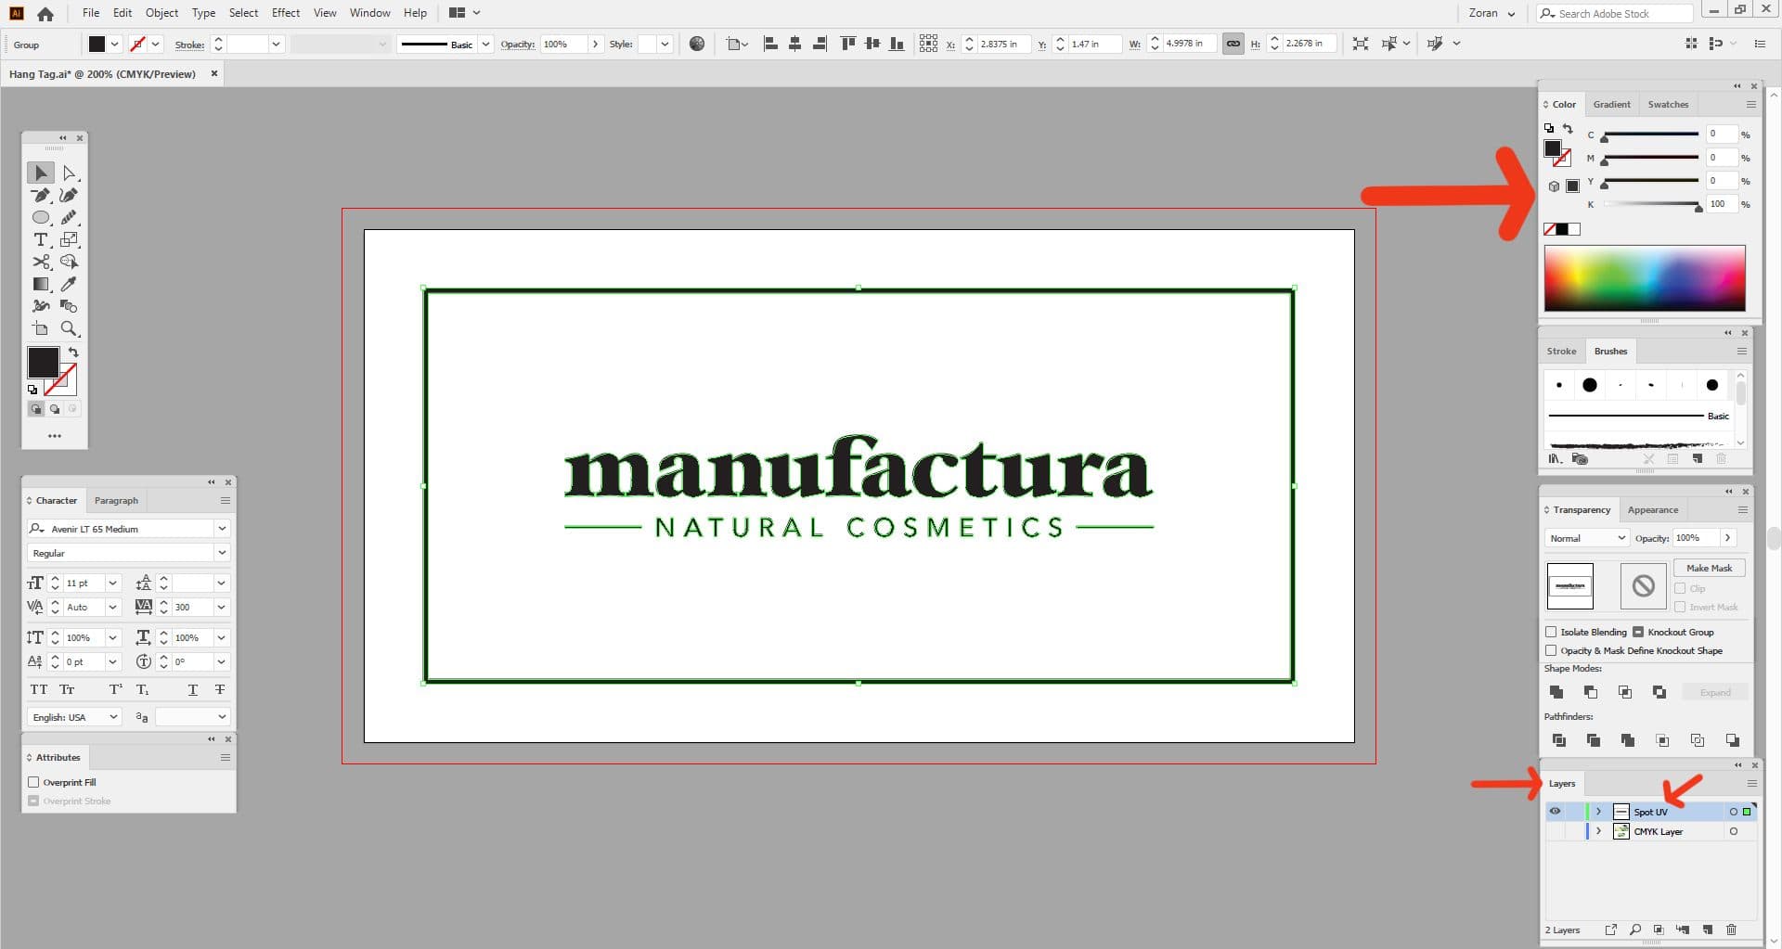Click the black fill color swatch

click(x=43, y=362)
